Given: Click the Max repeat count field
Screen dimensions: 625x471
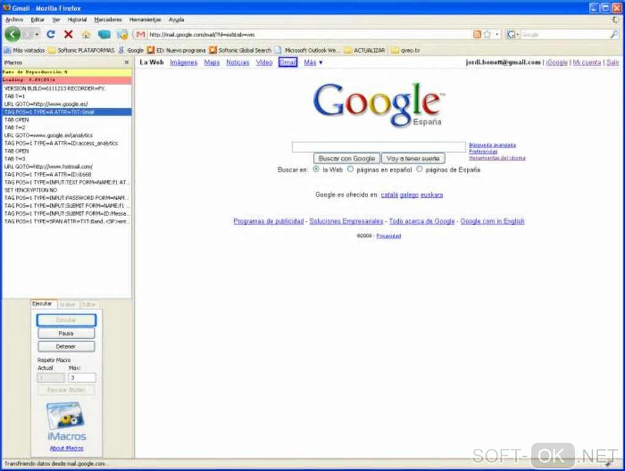Looking at the screenshot, I should pos(82,377).
